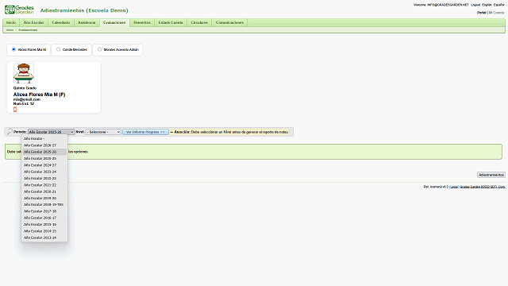Image resolution: width=508 pixels, height=286 pixels.
Task: Open the Nivel Seleccione dropdown
Action: pyautogui.click(x=103, y=132)
